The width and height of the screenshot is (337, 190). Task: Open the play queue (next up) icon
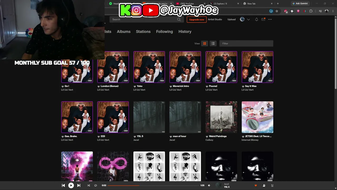point(272,186)
